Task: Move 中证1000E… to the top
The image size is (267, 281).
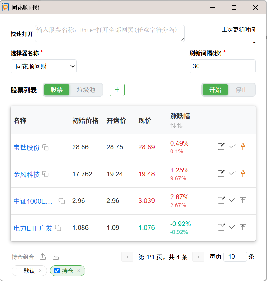Action: tap(243, 200)
